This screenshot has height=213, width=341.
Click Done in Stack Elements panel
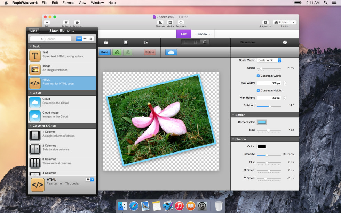34,31
